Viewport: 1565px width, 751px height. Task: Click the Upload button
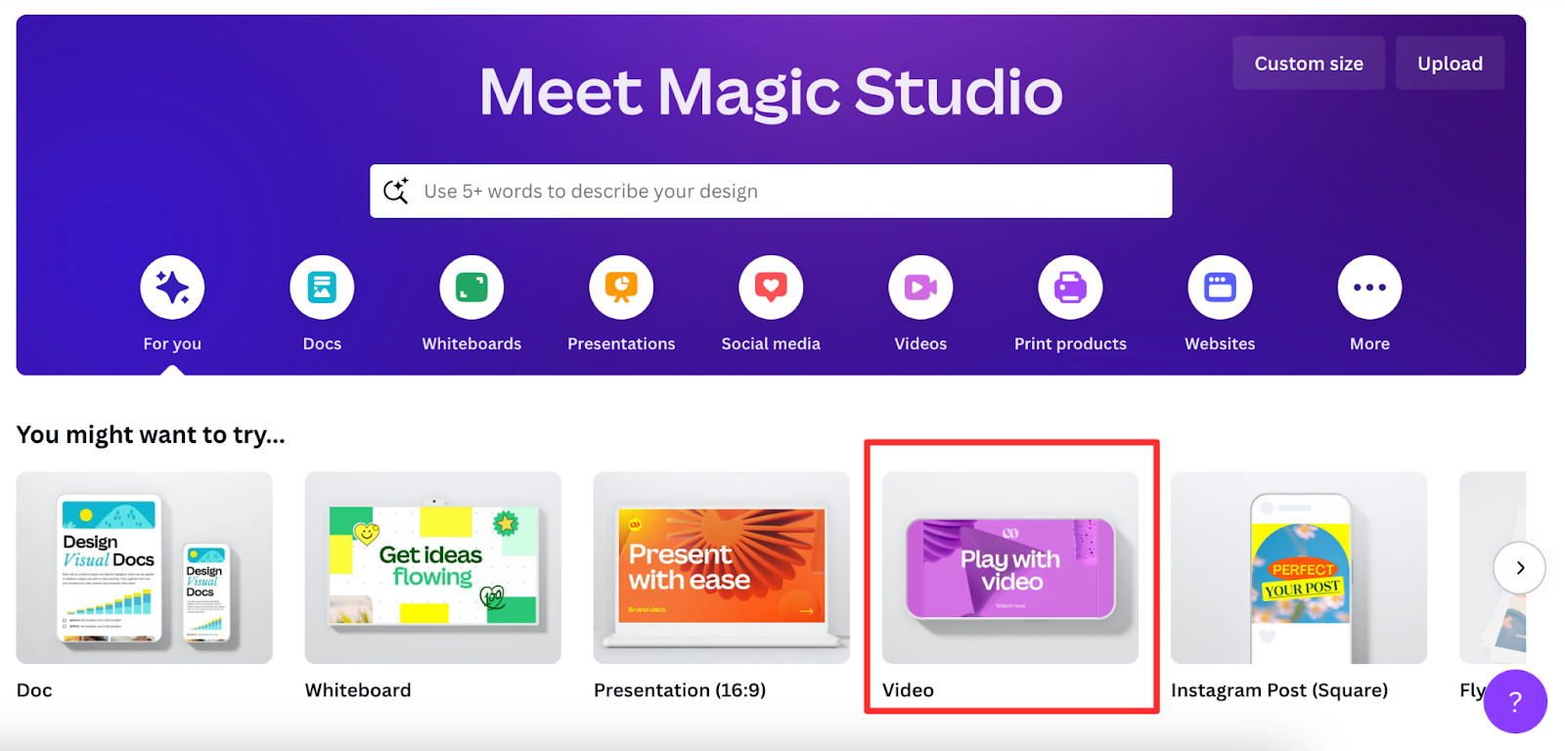coord(1450,64)
